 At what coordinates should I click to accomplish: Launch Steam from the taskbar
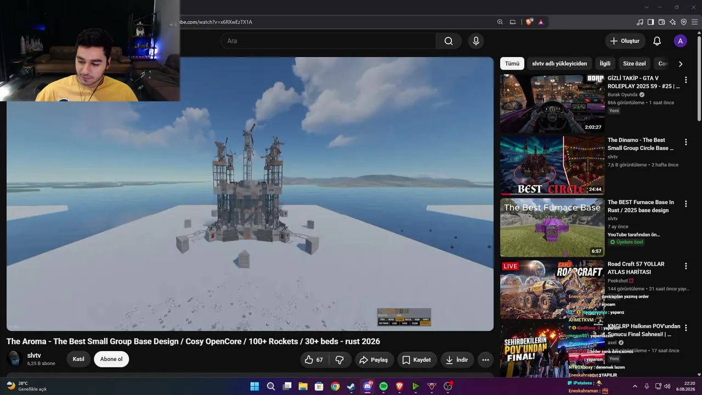(x=351, y=386)
